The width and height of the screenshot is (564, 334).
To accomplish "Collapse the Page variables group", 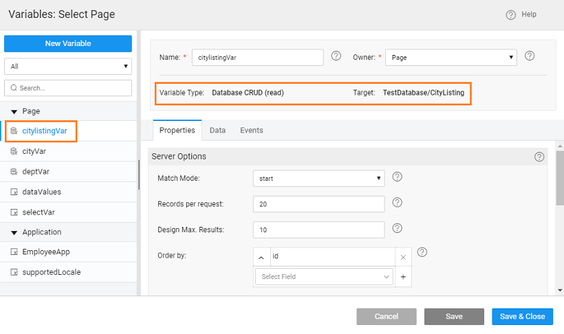I will tap(14, 111).
